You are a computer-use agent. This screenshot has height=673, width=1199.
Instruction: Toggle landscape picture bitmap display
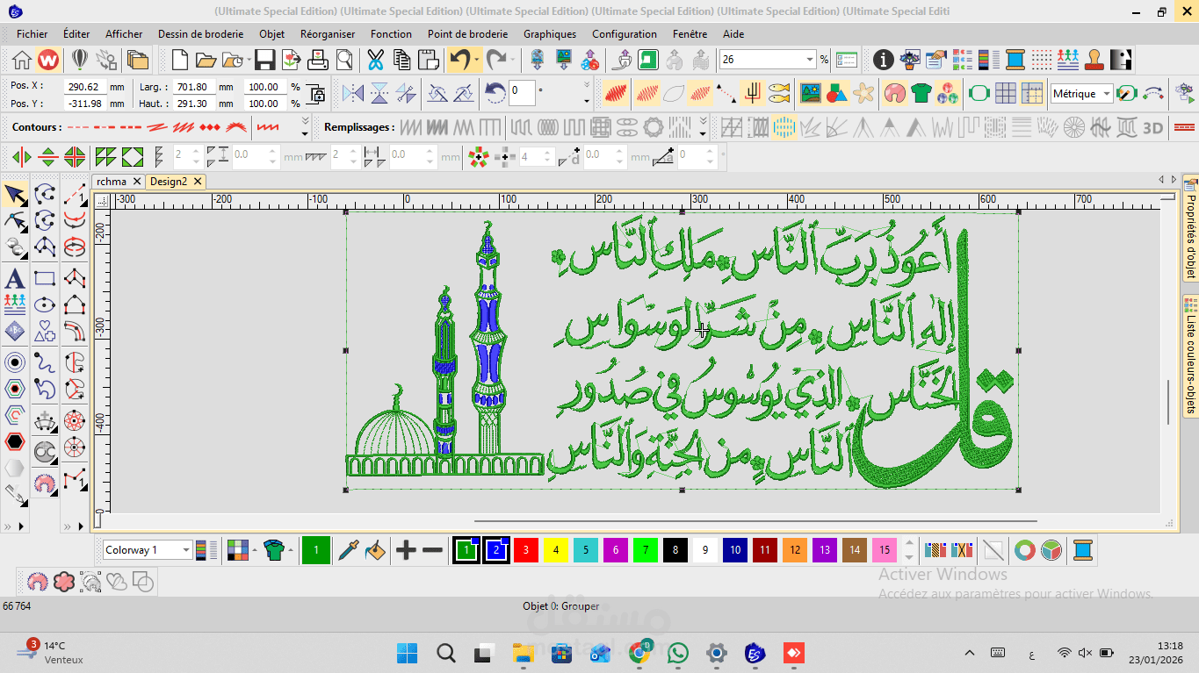[810, 92]
